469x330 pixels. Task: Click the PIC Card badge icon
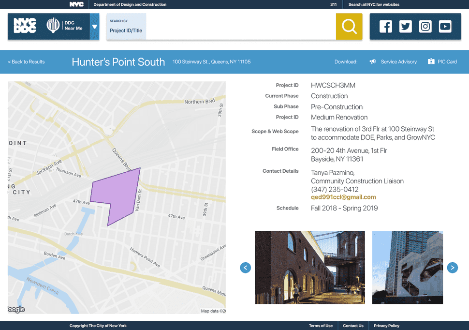[x=431, y=61]
